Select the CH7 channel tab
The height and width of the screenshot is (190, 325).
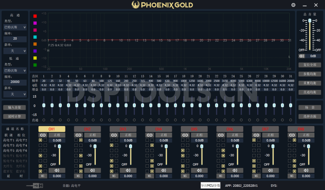[265, 129]
